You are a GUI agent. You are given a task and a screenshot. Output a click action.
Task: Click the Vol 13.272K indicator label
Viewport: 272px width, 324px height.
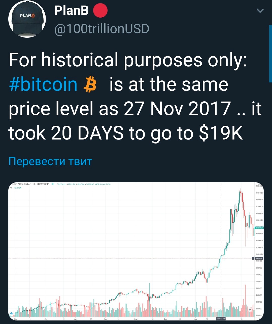(x=16, y=188)
